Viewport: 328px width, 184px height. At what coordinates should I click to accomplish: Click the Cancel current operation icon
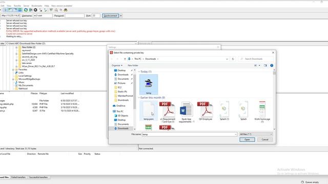pos(35,10)
